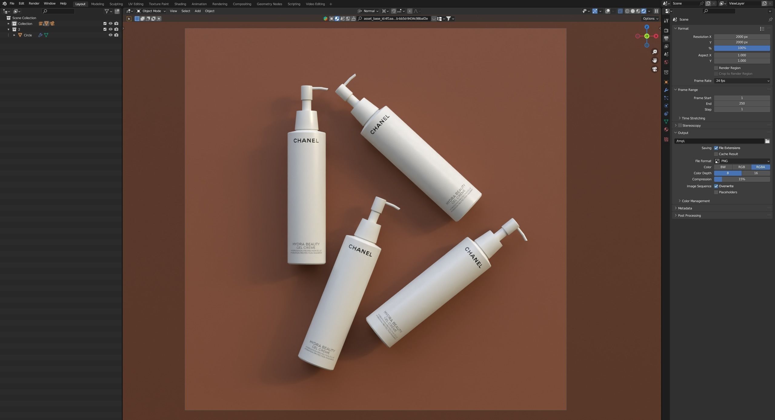Expand the Post Processing panel

[689, 215]
